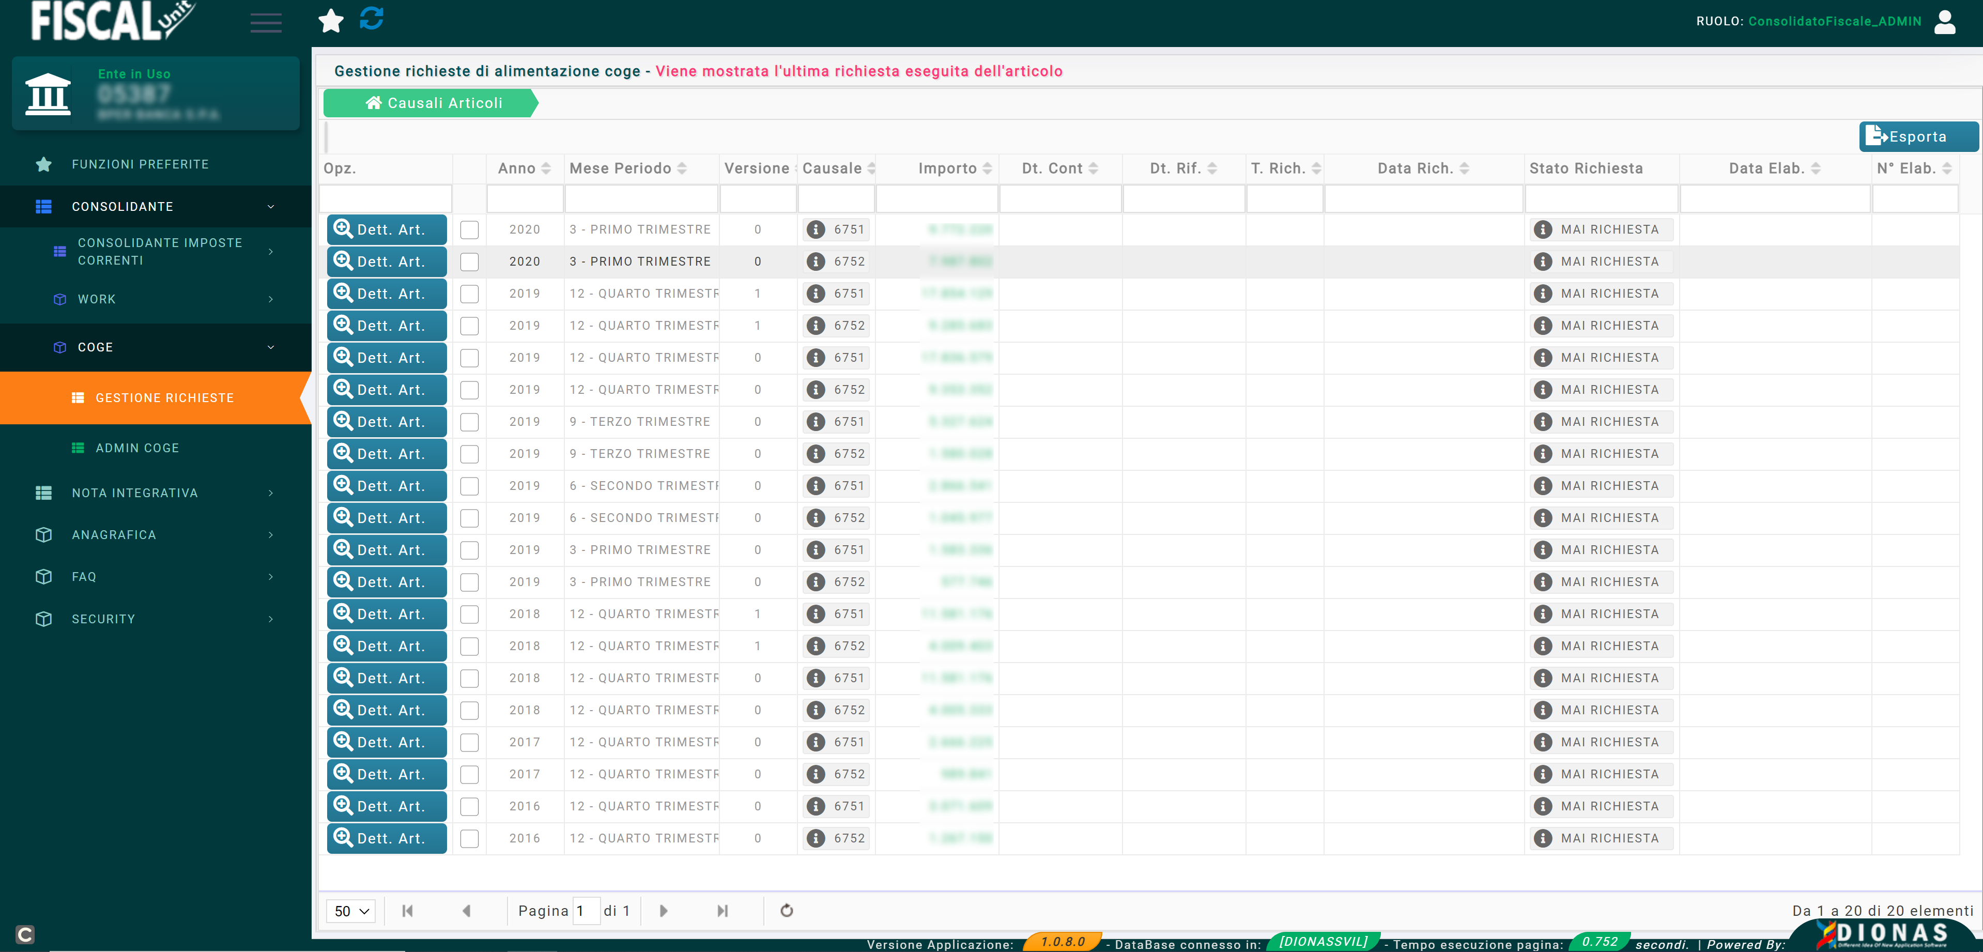Open Dett. Art. for 2016 causale 6752
This screenshot has height=952, width=1983.
coord(387,838)
